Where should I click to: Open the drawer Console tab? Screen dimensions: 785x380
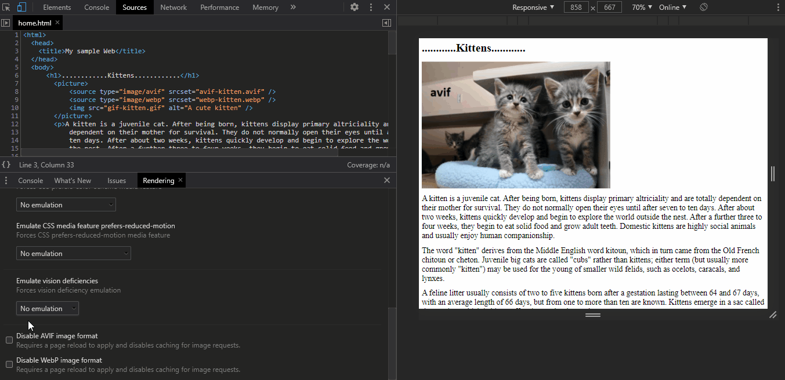click(31, 181)
